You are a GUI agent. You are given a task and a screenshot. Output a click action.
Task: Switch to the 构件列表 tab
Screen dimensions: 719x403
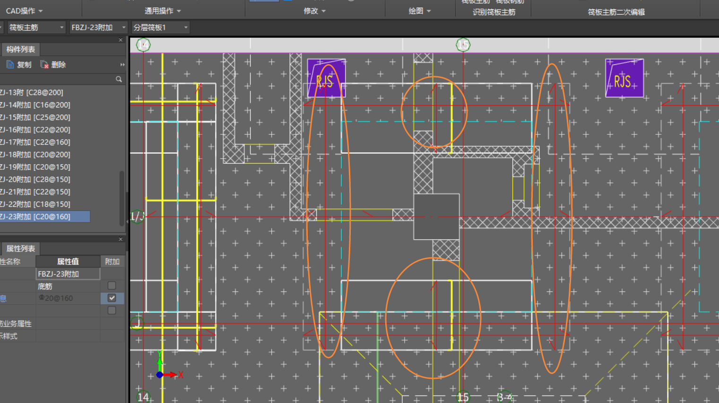point(20,49)
